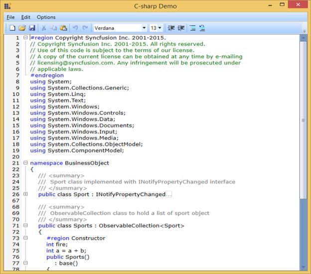
Task: Click the line 'using System.Windows.Controls;'
Action: (78, 113)
